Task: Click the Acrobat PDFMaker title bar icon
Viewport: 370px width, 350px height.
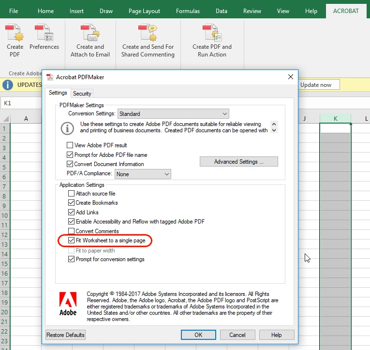Action: 49,77
